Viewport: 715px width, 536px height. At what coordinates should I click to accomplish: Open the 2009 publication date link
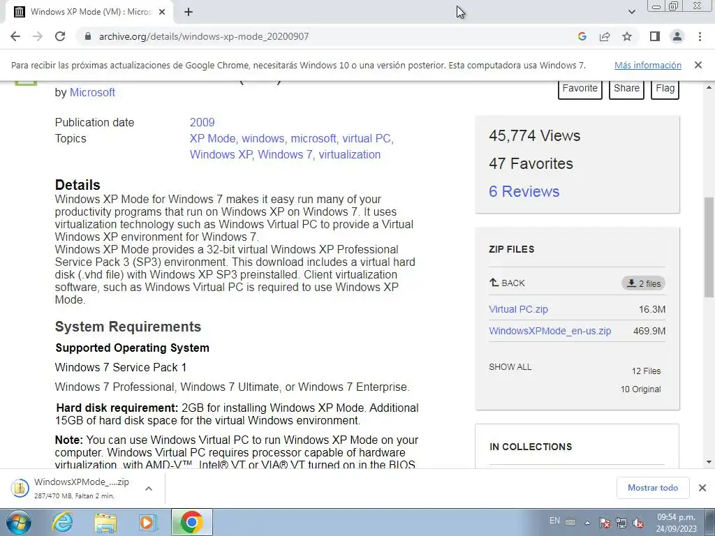pos(202,123)
